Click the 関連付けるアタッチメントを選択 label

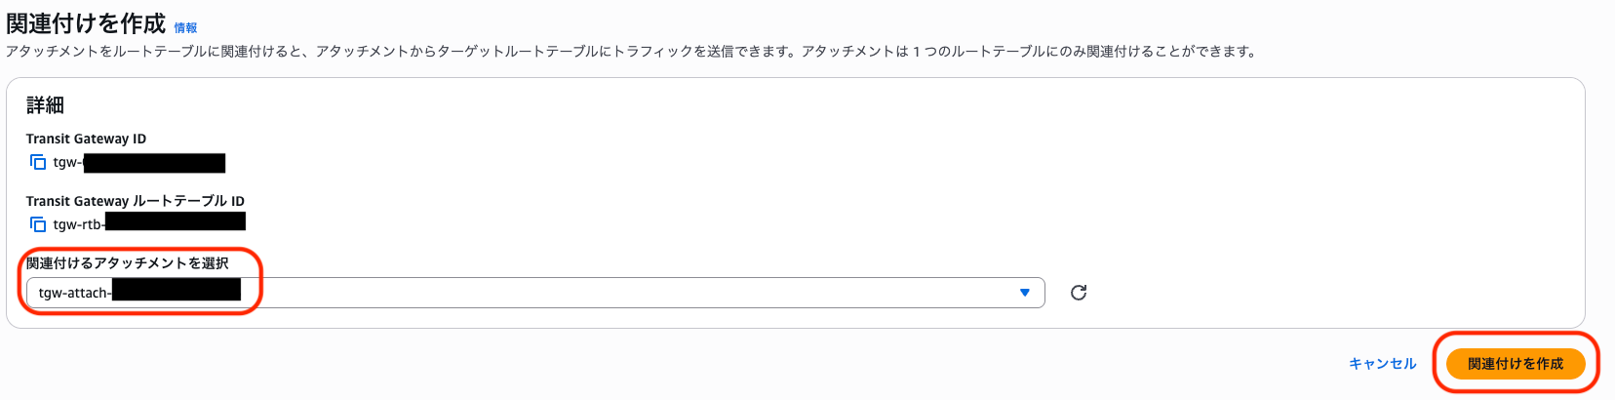point(128,263)
